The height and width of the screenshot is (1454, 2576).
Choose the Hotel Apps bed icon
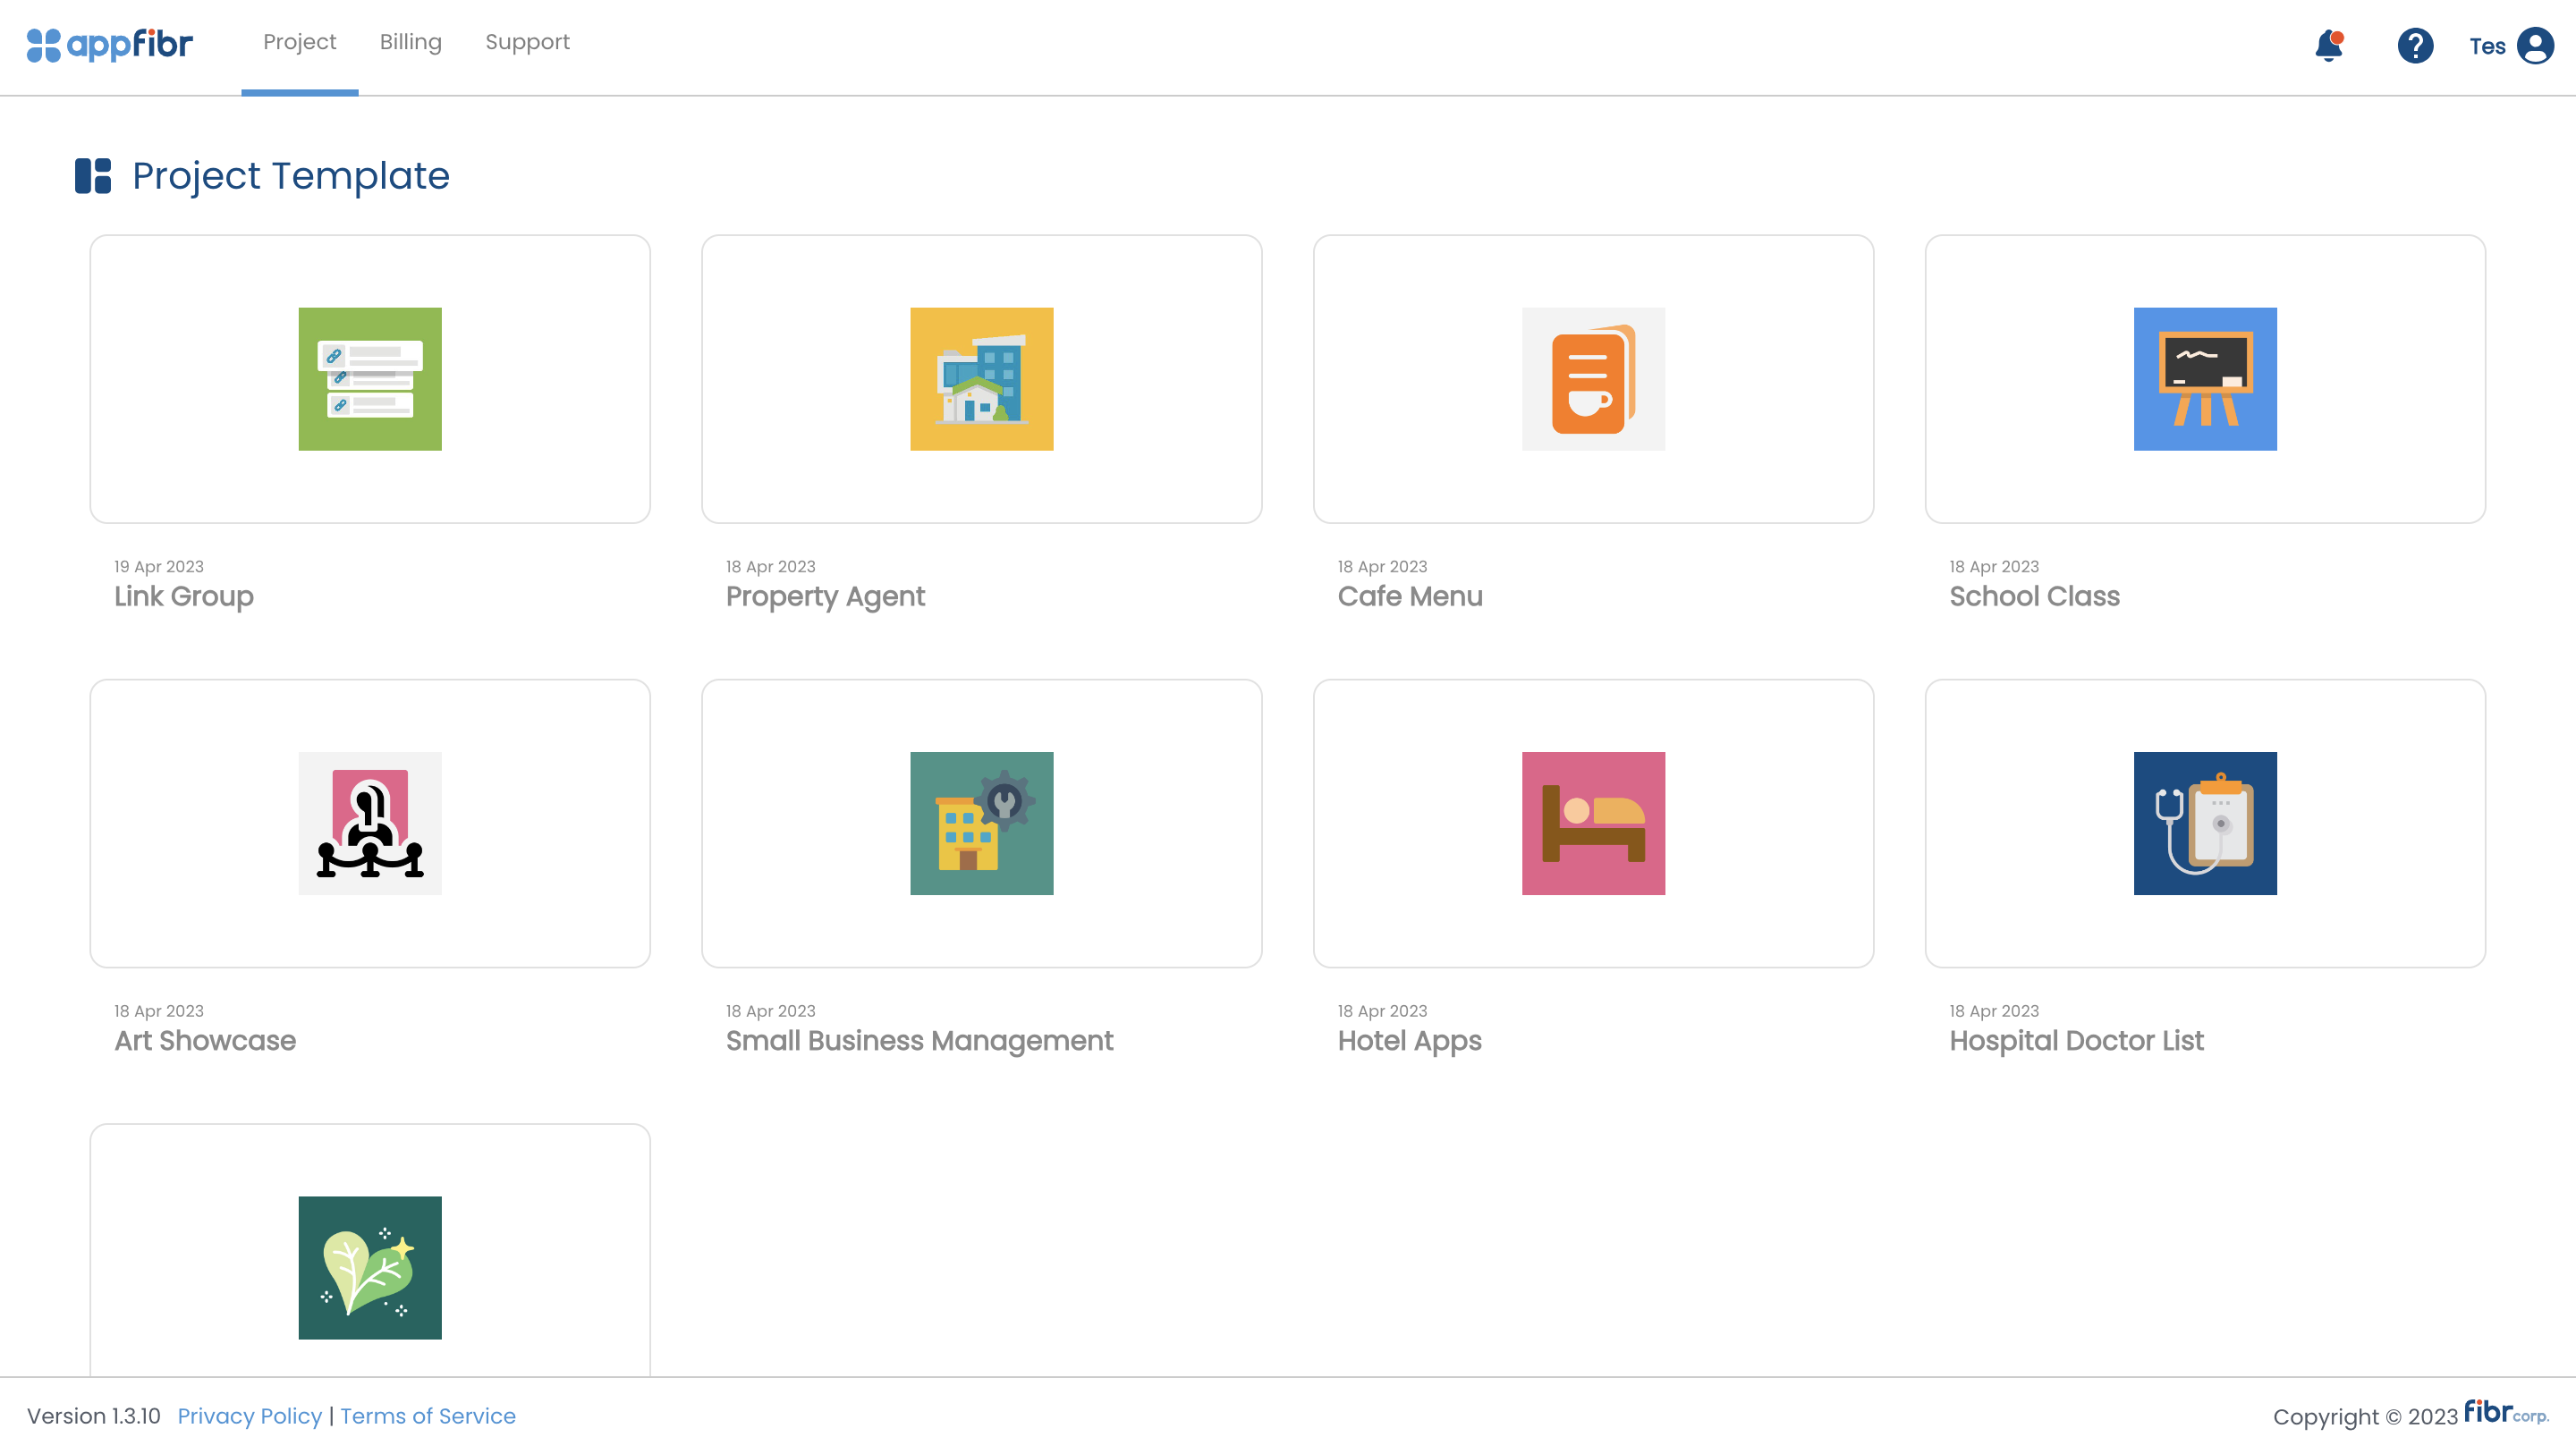click(x=1593, y=823)
